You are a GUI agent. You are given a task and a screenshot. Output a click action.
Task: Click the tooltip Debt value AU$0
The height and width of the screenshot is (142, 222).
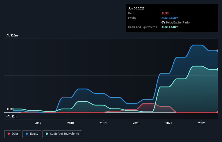[165, 13]
